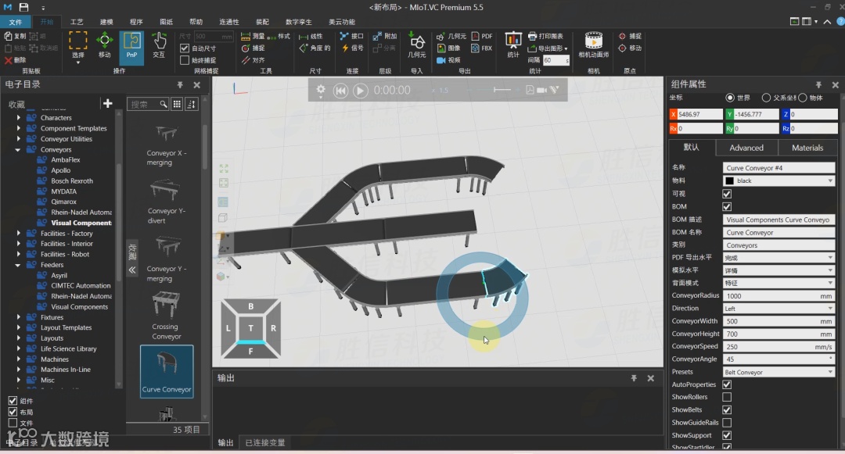
Task: Click the ConveyorRadius value field
Action: pos(778,296)
